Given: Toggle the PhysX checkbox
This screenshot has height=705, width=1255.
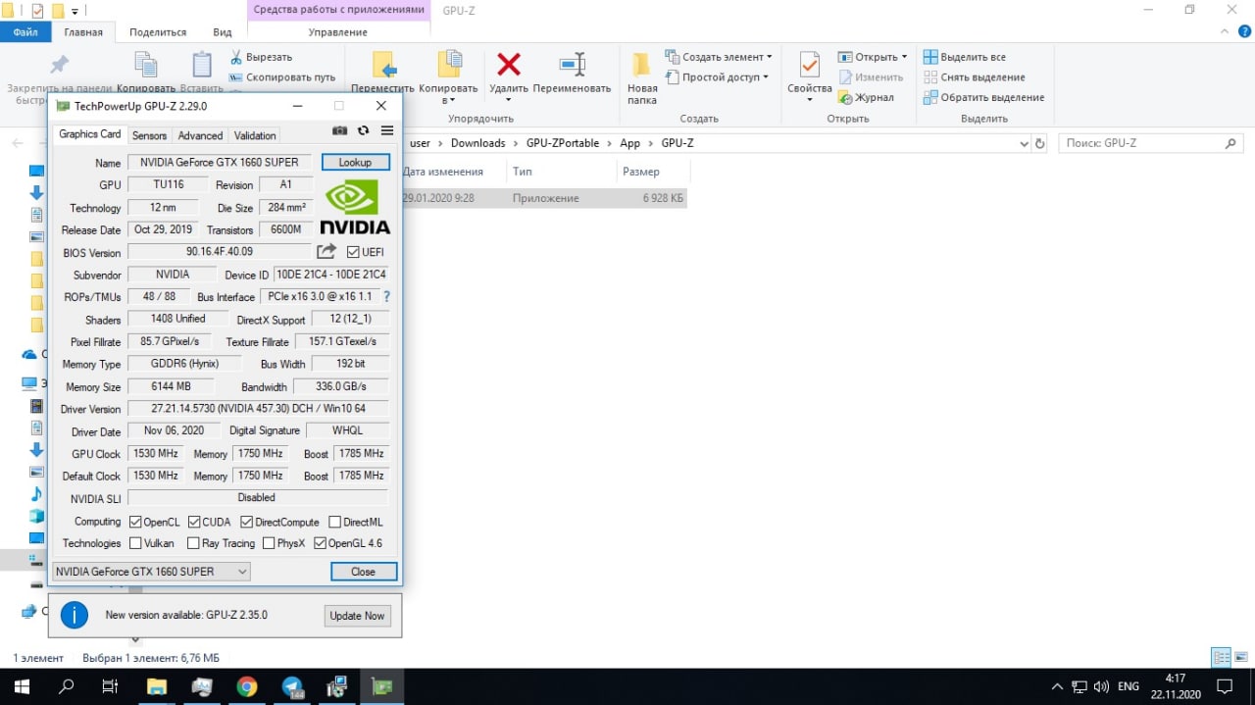Looking at the screenshot, I should coord(269,543).
